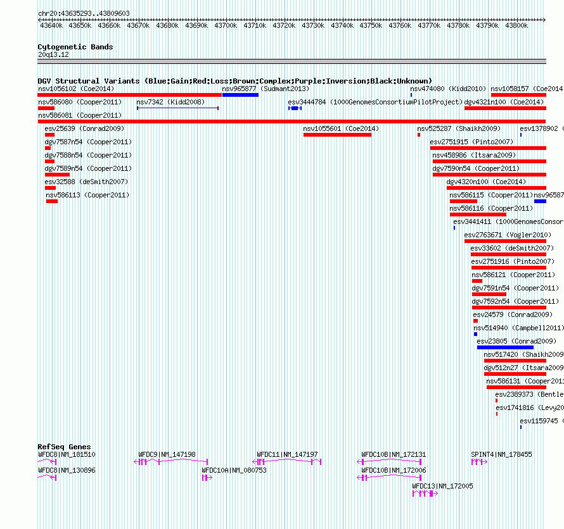Screen dimensions: 564x529
Task: Open esv3441411 1000Genomes variant label
Action: tap(508, 221)
